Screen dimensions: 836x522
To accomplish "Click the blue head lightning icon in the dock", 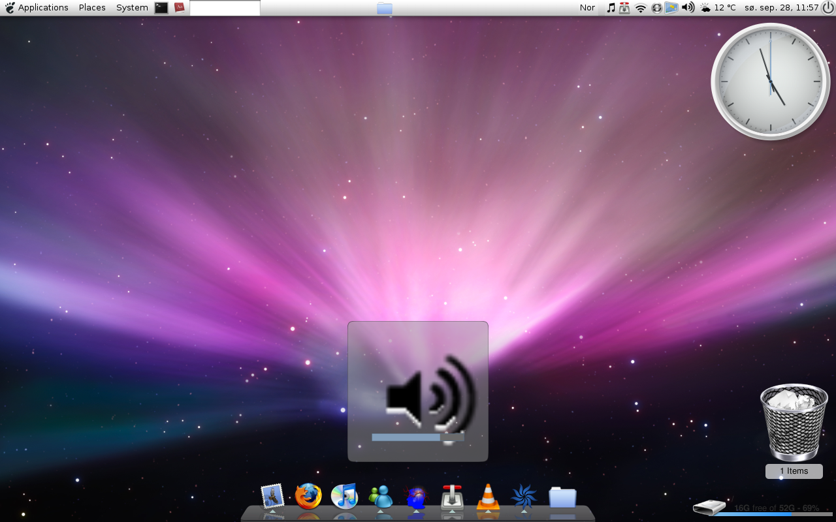I will [x=416, y=497].
